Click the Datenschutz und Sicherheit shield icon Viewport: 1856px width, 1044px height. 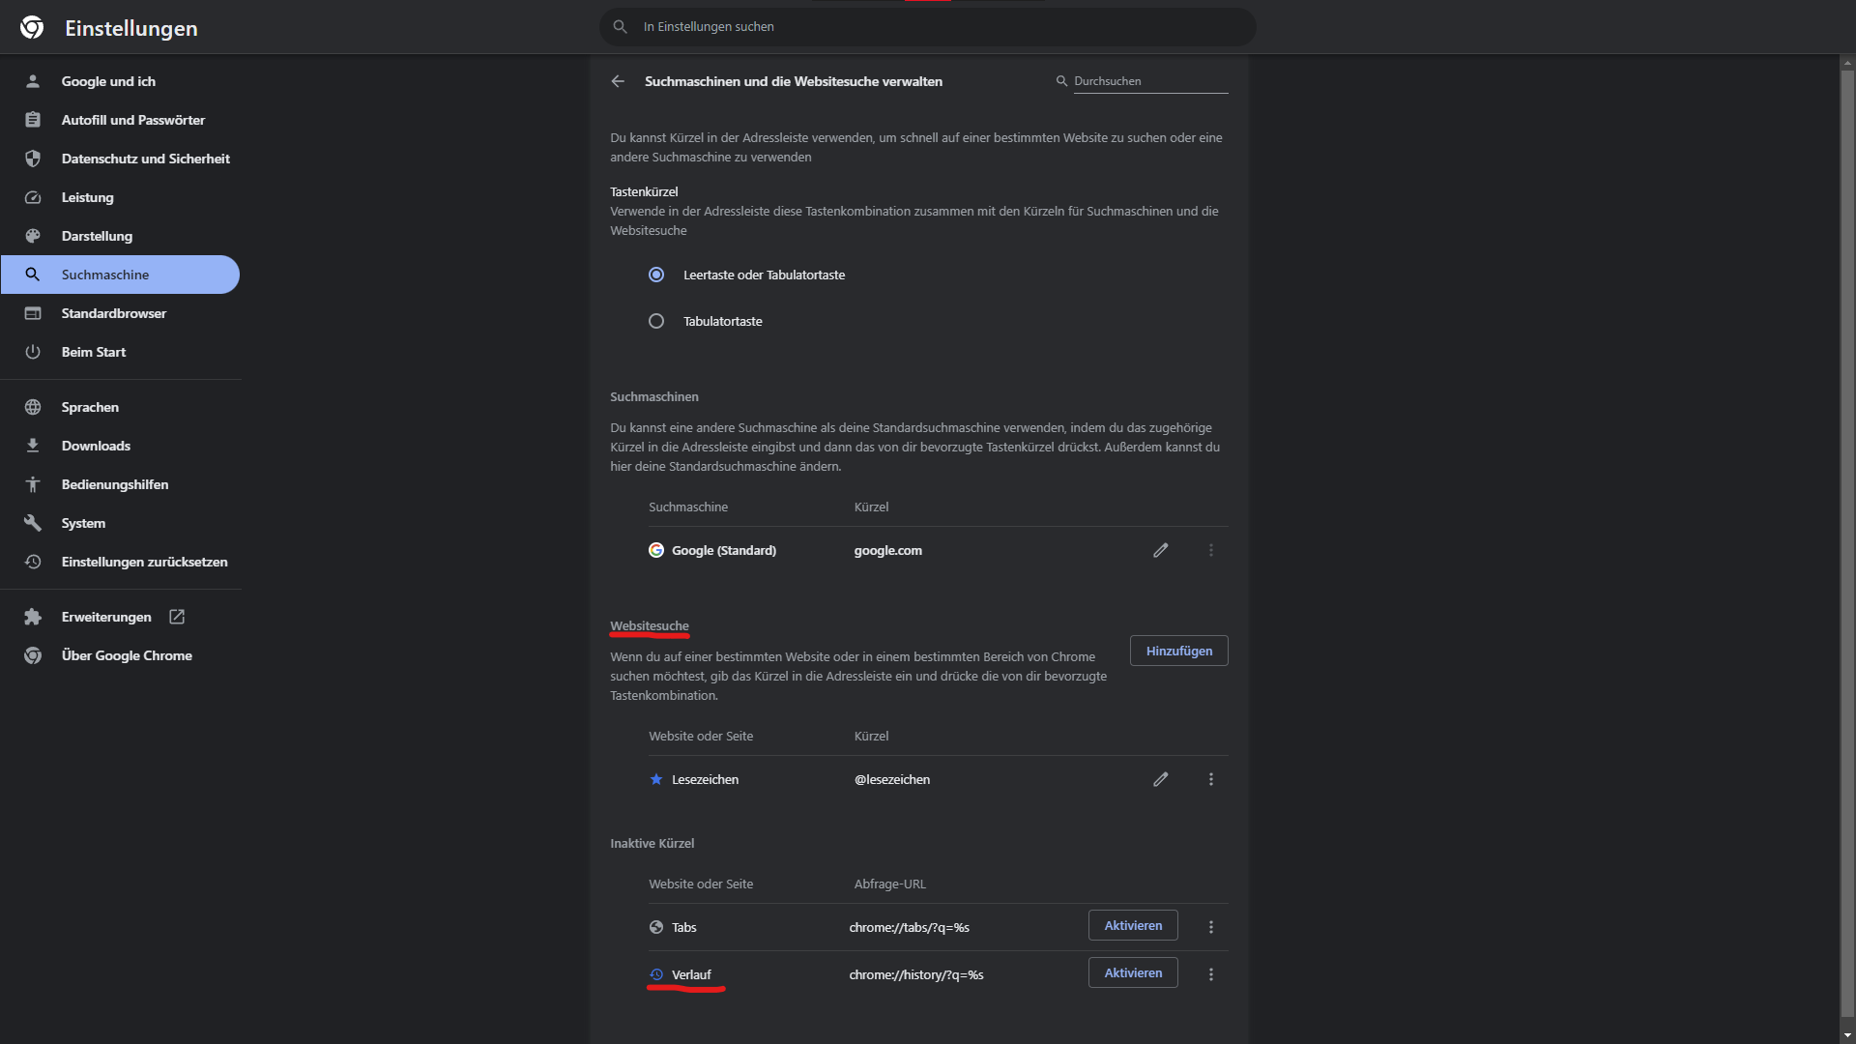coord(33,159)
